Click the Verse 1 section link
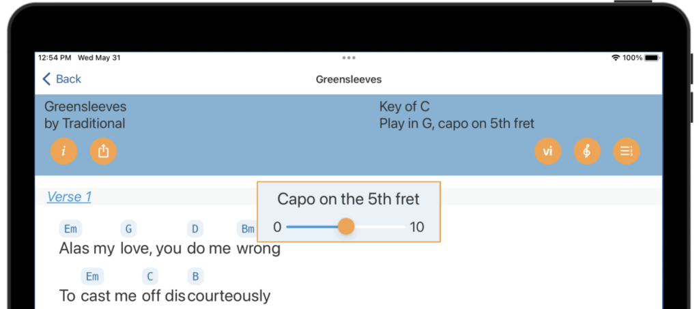 coord(69,197)
